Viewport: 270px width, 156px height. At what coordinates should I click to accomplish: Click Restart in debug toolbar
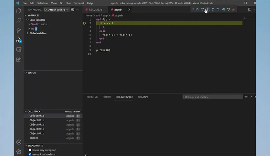[229, 9]
